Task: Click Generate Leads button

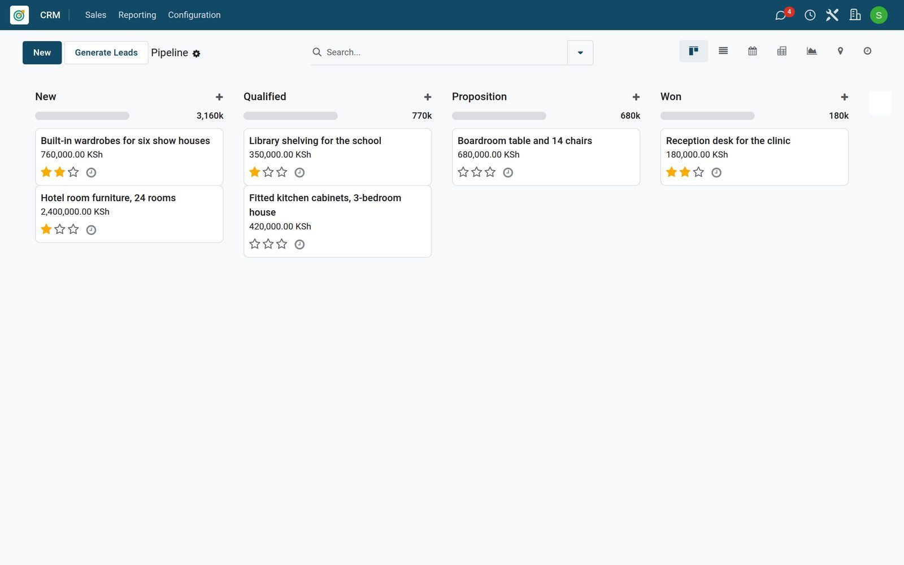Action: pos(106,53)
